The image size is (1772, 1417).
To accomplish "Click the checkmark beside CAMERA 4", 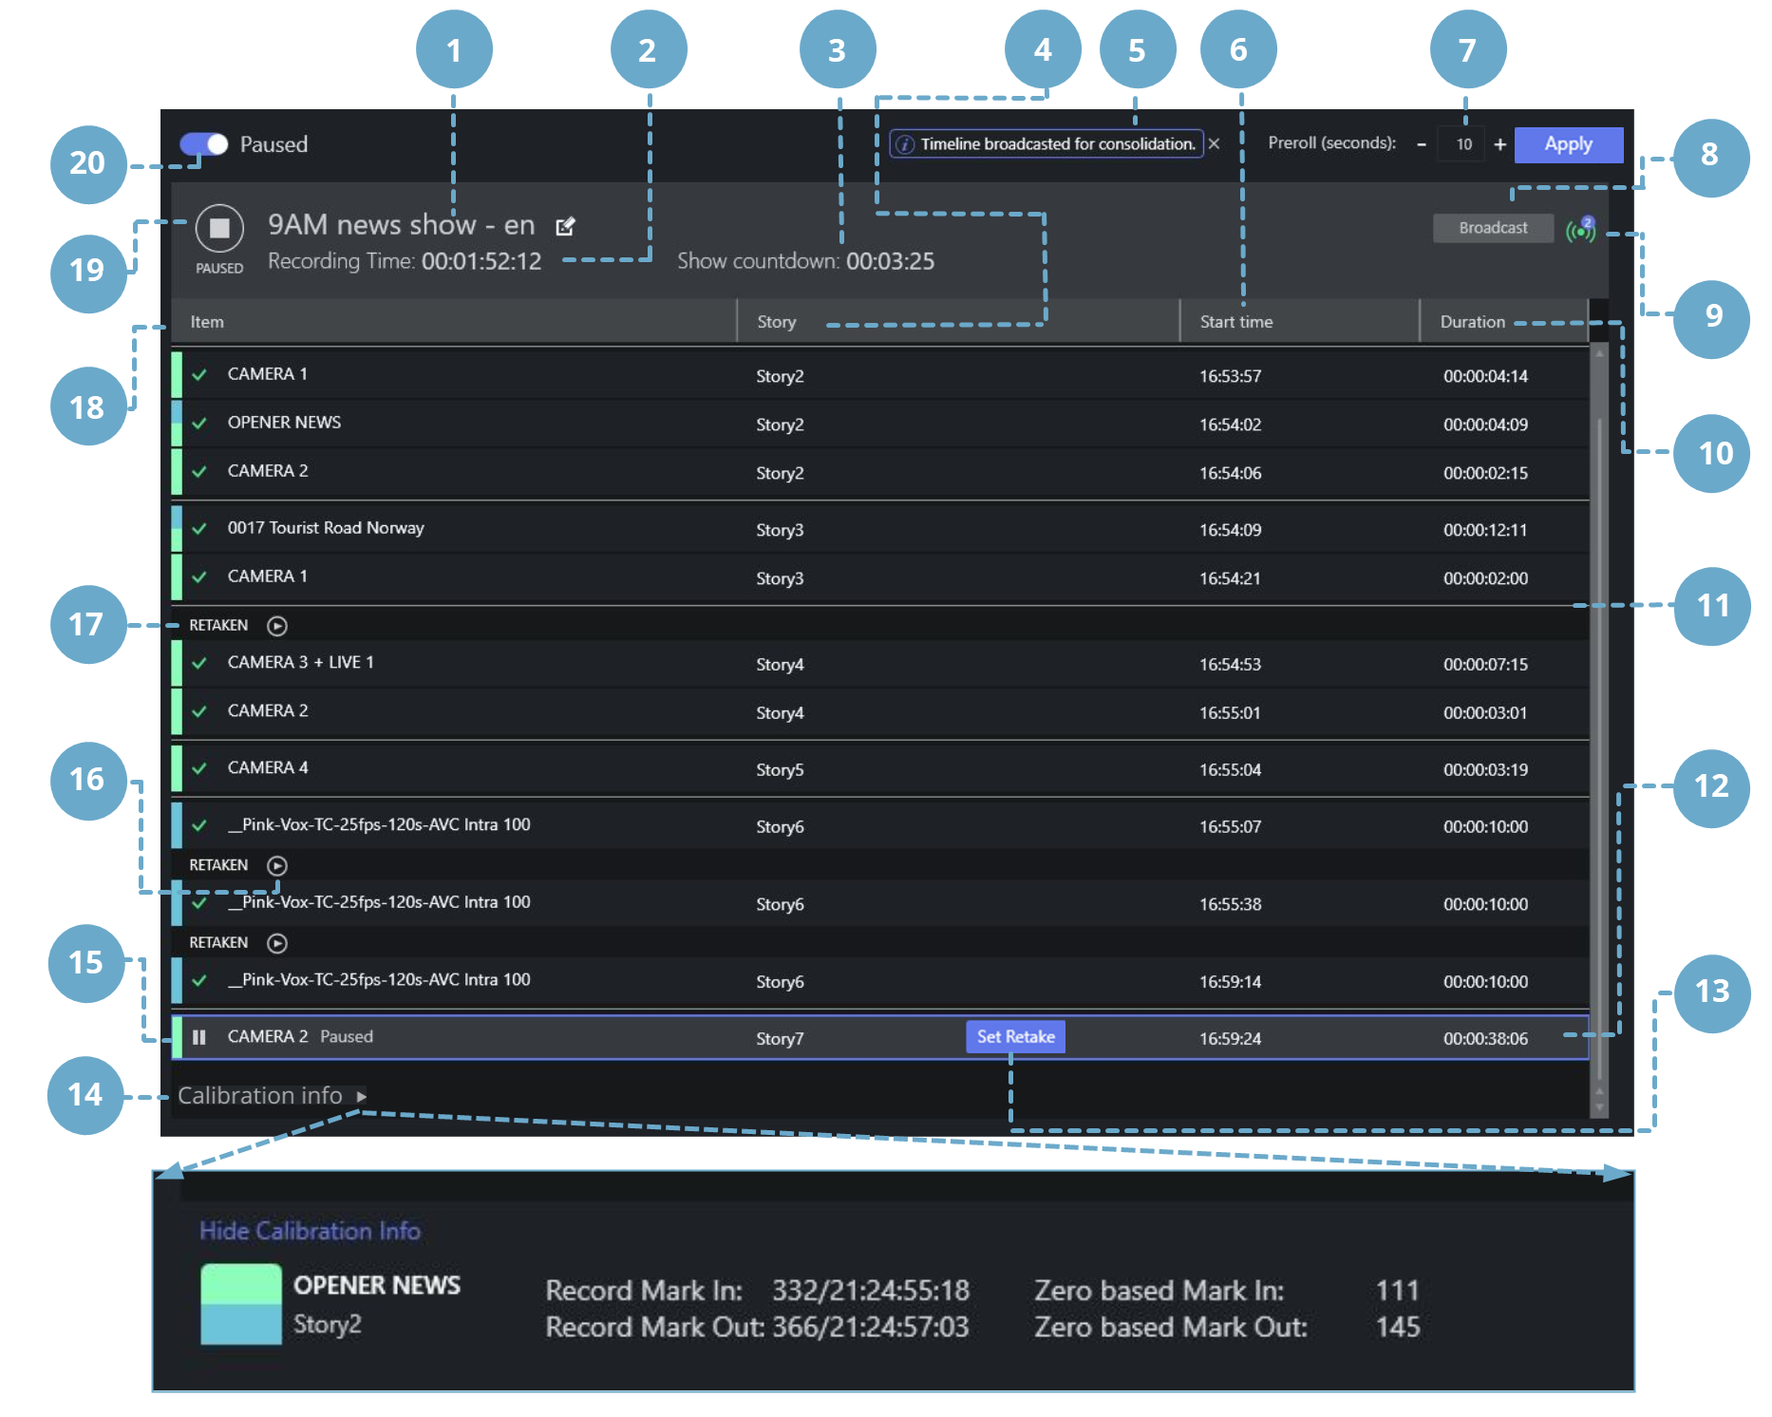I will click(199, 768).
